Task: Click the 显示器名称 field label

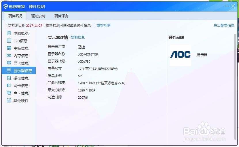Action: (x=56, y=54)
